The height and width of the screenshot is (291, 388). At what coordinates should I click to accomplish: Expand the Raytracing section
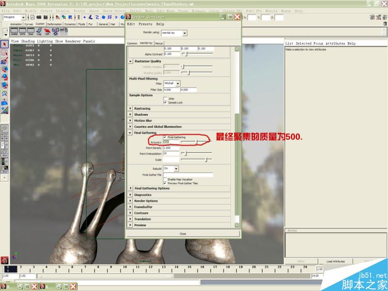[130, 108]
